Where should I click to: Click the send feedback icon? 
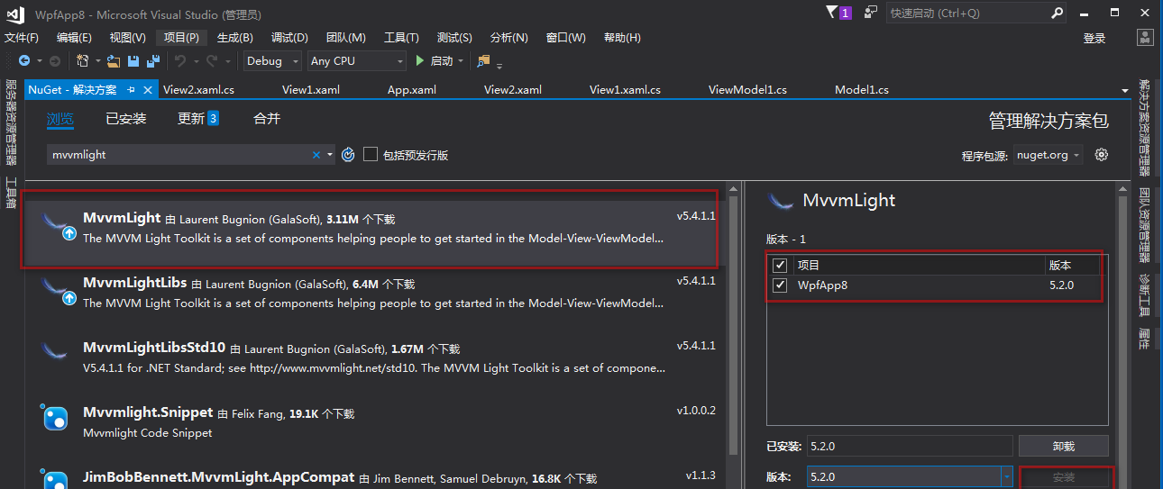click(x=870, y=12)
